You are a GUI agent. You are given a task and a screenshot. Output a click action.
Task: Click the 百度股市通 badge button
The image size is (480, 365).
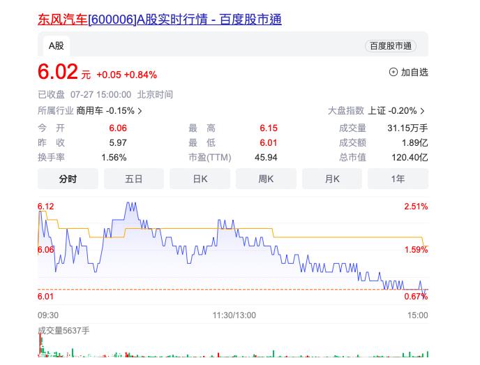[390, 46]
